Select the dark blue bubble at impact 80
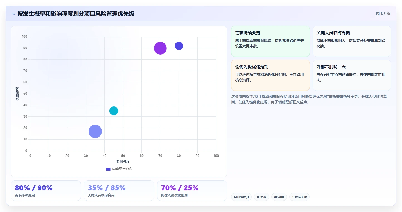This screenshot has width=402, height=212. click(x=179, y=46)
